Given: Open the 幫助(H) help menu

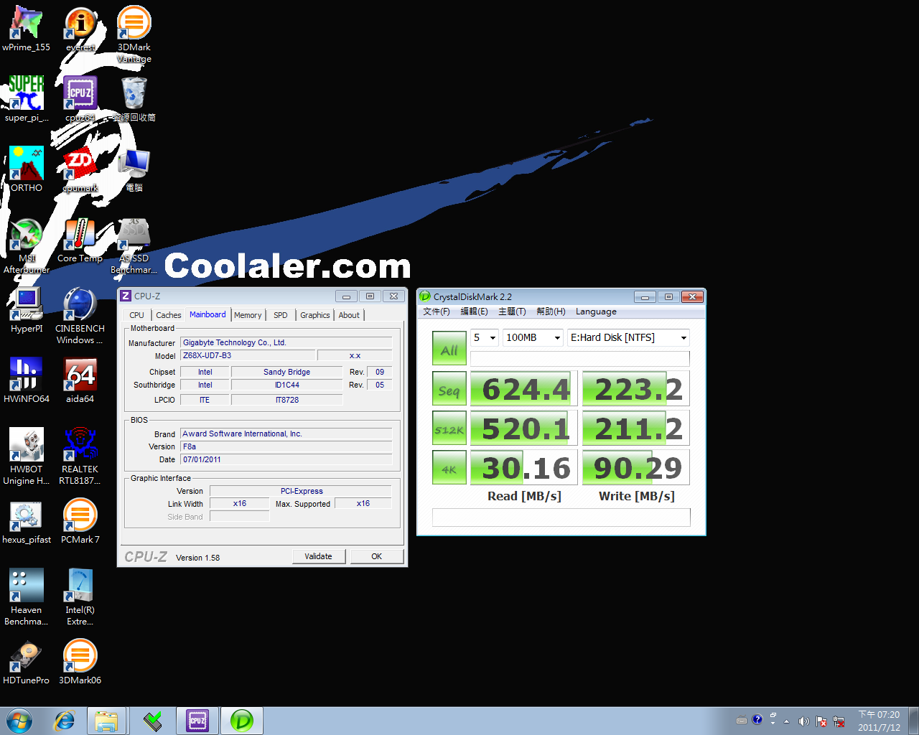Looking at the screenshot, I should pos(551,312).
